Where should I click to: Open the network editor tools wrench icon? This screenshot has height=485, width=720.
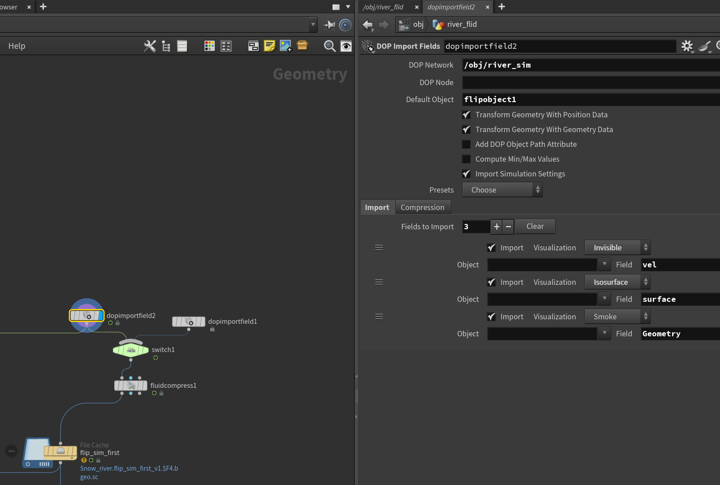pos(150,46)
